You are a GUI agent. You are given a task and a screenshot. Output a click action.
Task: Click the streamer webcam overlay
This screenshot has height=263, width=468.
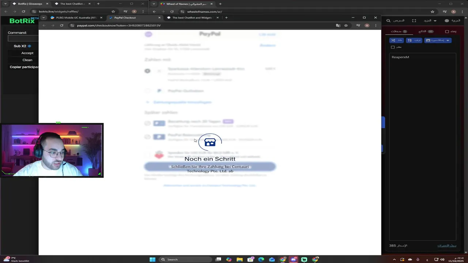pyautogui.click(x=52, y=150)
